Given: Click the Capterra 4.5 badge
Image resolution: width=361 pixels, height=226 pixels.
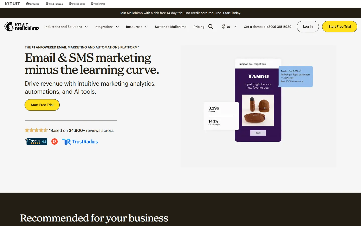Looking at the screenshot, I should [36, 141].
